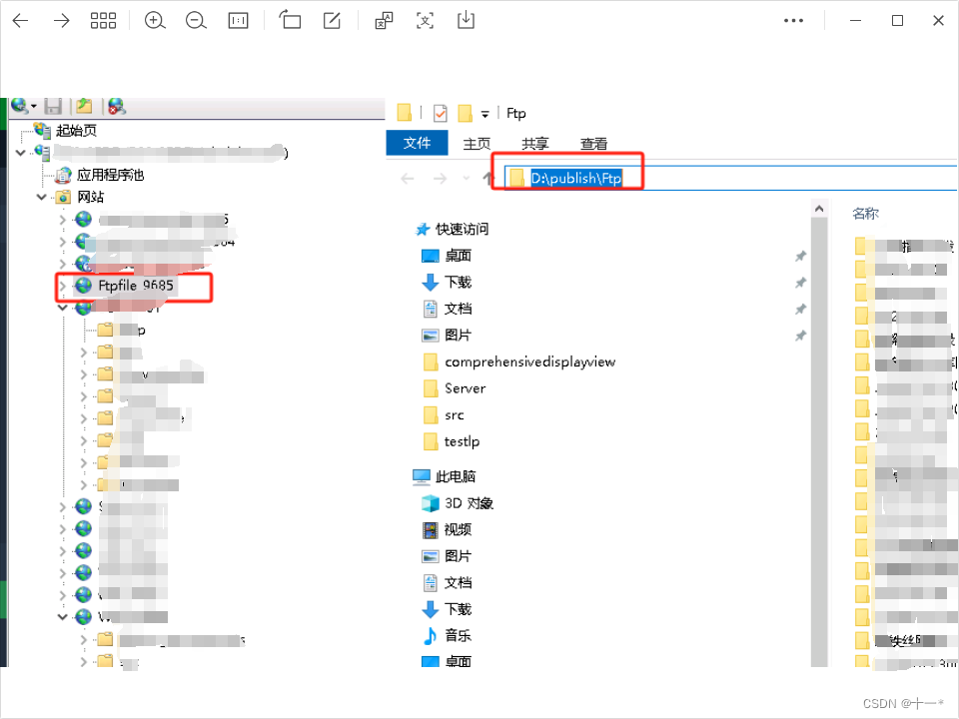The width and height of the screenshot is (959, 719).
Task: Open 文档 under quick access
Action: point(459,309)
